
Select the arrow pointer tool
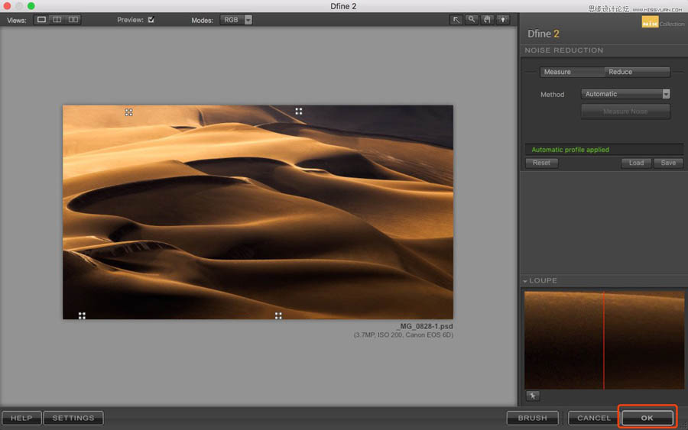point(456,20)
